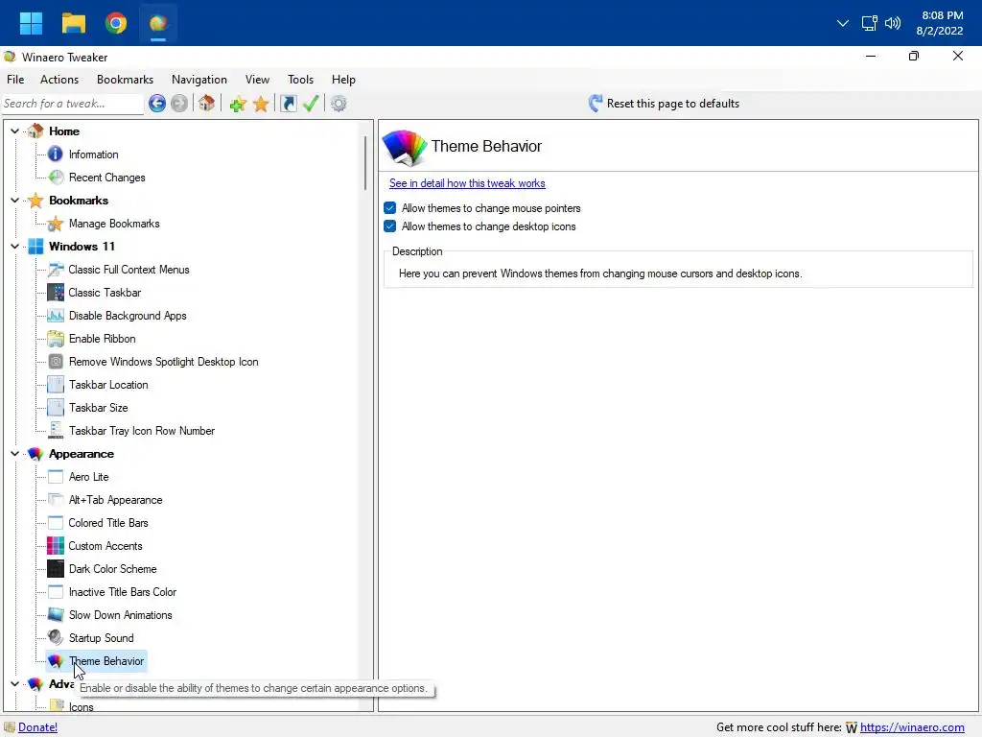The image size is (982, 737).
Task: Collapse the Appearance tree node
Action: [x=14, y=454]
